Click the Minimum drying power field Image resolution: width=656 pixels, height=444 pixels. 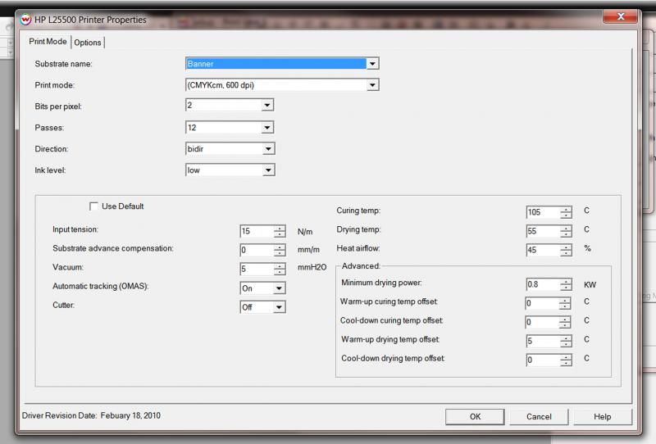point(543,284)
